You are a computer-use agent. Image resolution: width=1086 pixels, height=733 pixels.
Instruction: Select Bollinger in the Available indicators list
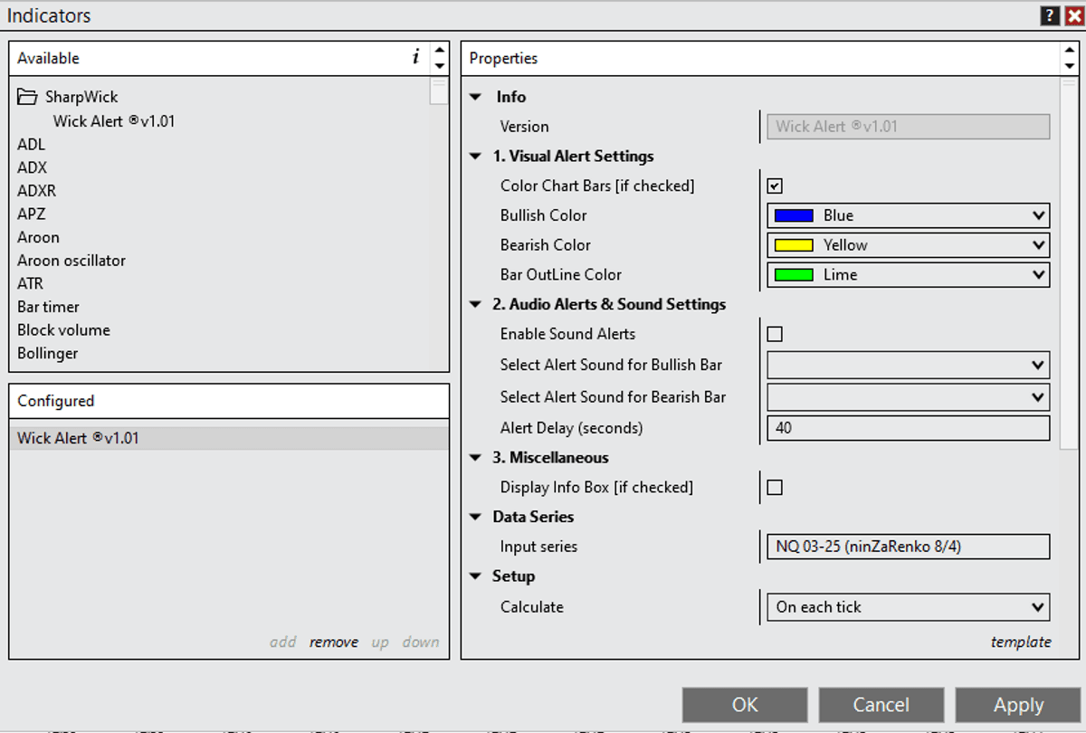tap(48, 354)
